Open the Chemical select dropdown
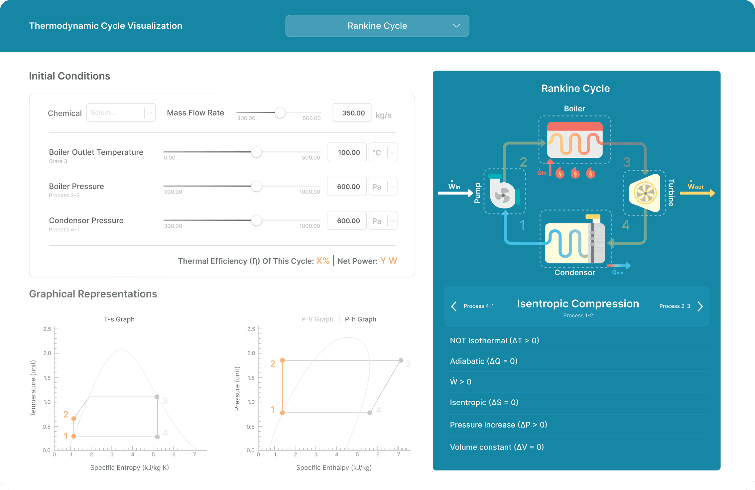755x490 pixels. tap(121, 113)
